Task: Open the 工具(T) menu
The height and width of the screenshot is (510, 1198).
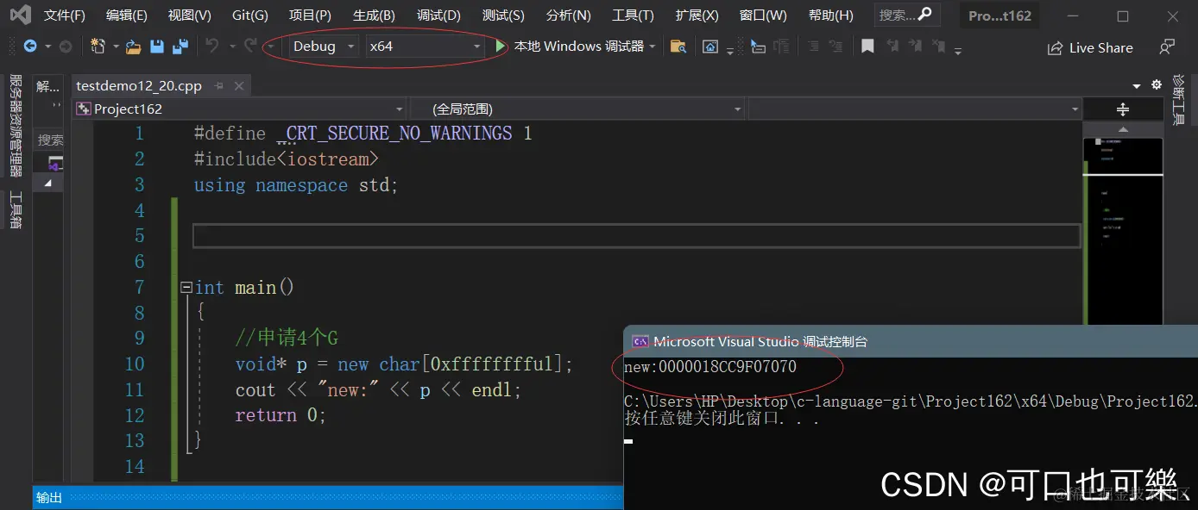Action: point(633,15)
